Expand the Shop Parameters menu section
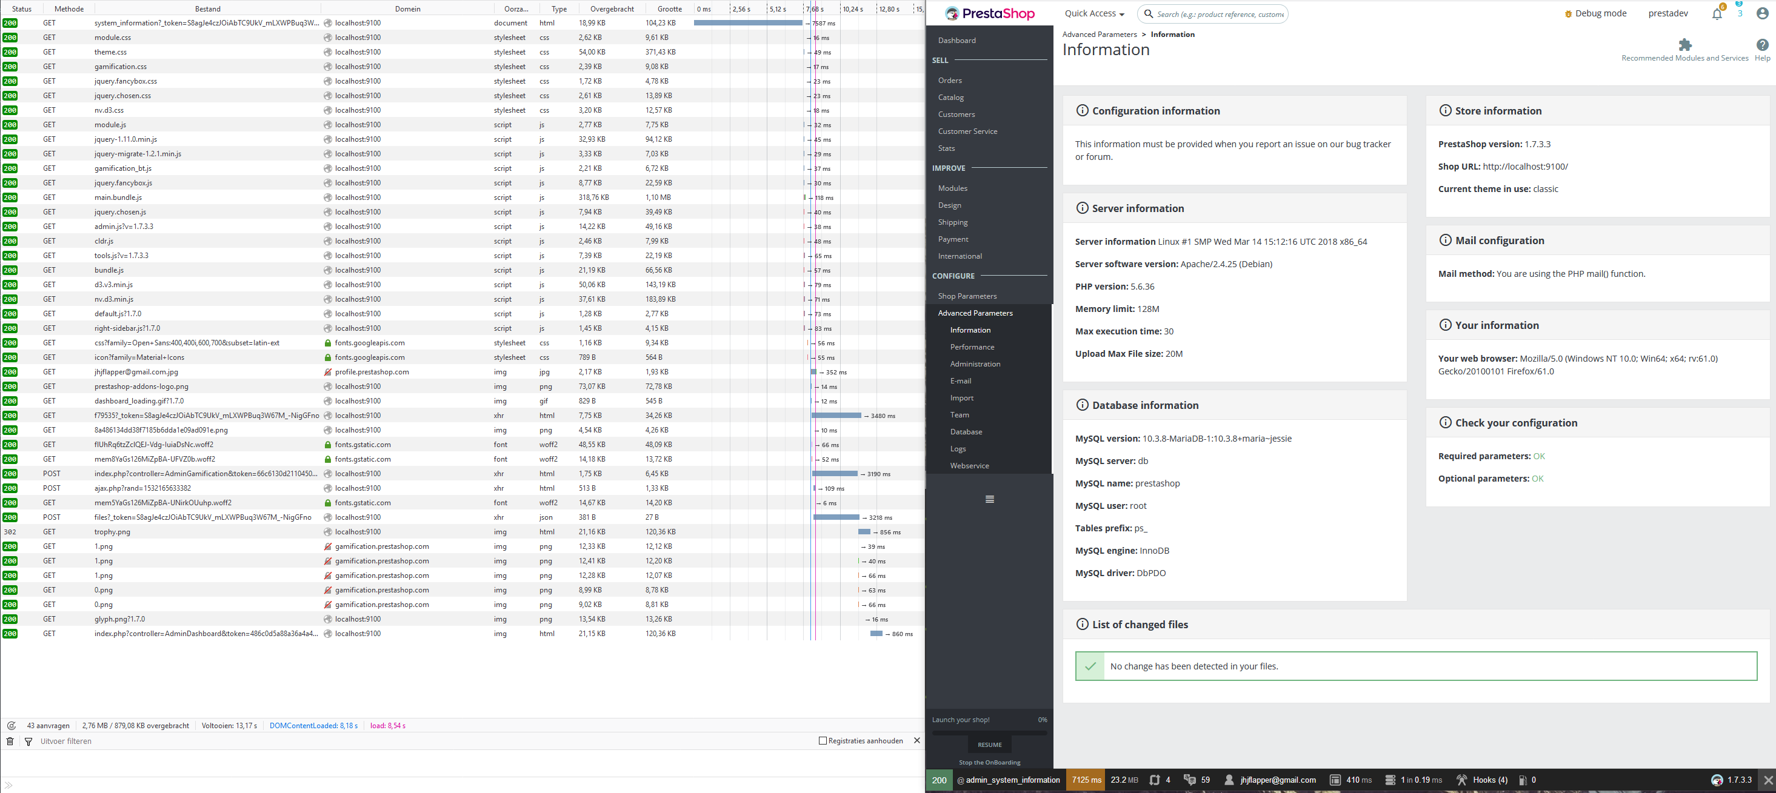This screenshot has height=793, width=1776. [x=967, y=296]
